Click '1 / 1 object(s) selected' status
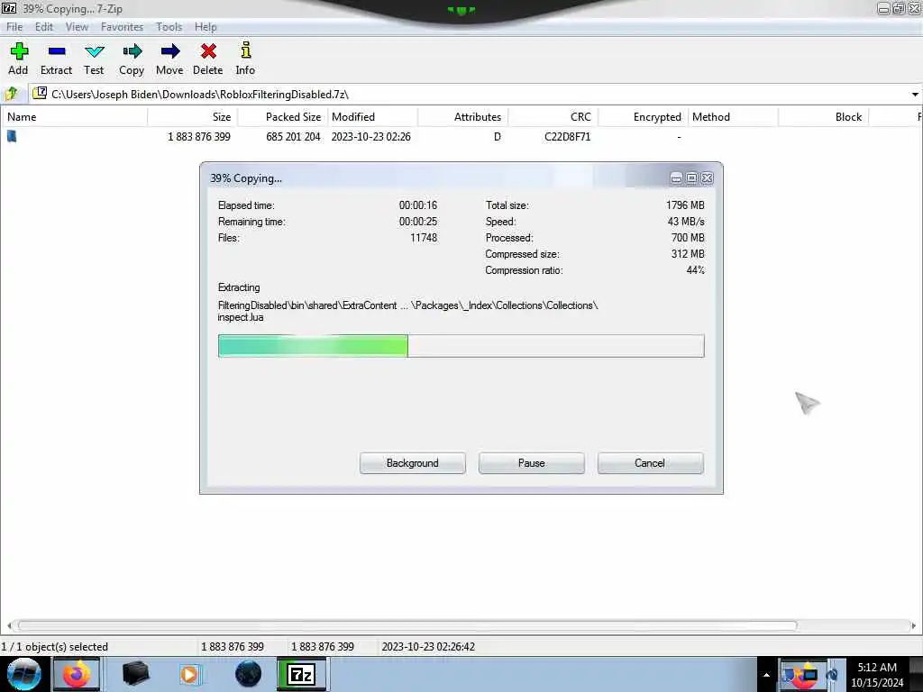Image resolution: width=923 pixels, height=692 pixels. (x=55, y=647)
